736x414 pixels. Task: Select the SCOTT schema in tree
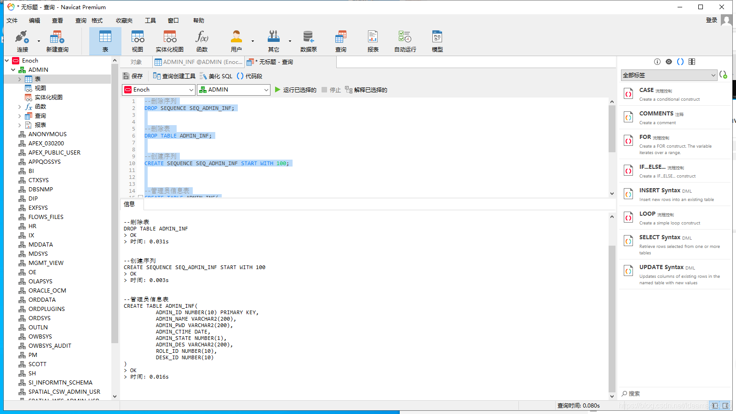tap(37, 364)
